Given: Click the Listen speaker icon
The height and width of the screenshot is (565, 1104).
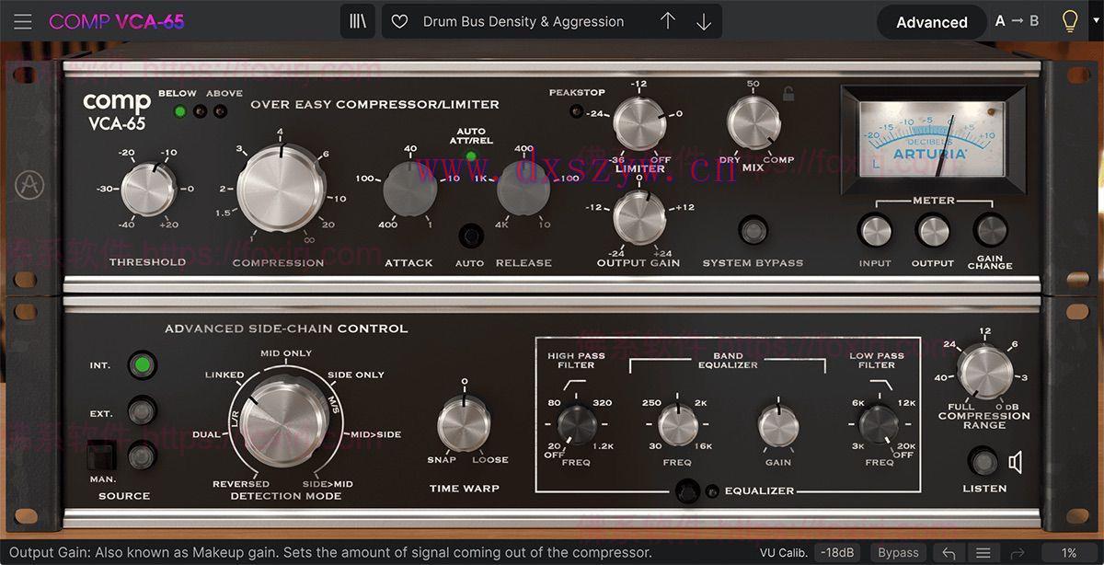Looking at the screenshot, I should point(1016,461).
